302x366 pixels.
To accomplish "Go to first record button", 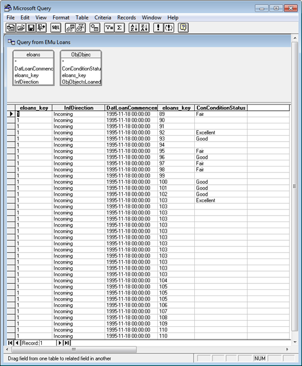I will point(10,343).
